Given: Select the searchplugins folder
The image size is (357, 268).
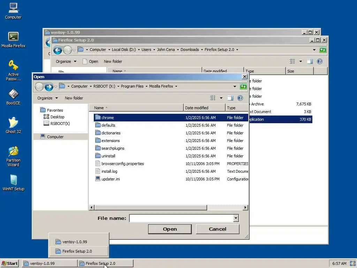Looking at the screenshot, I should click(x=170, y=148).
